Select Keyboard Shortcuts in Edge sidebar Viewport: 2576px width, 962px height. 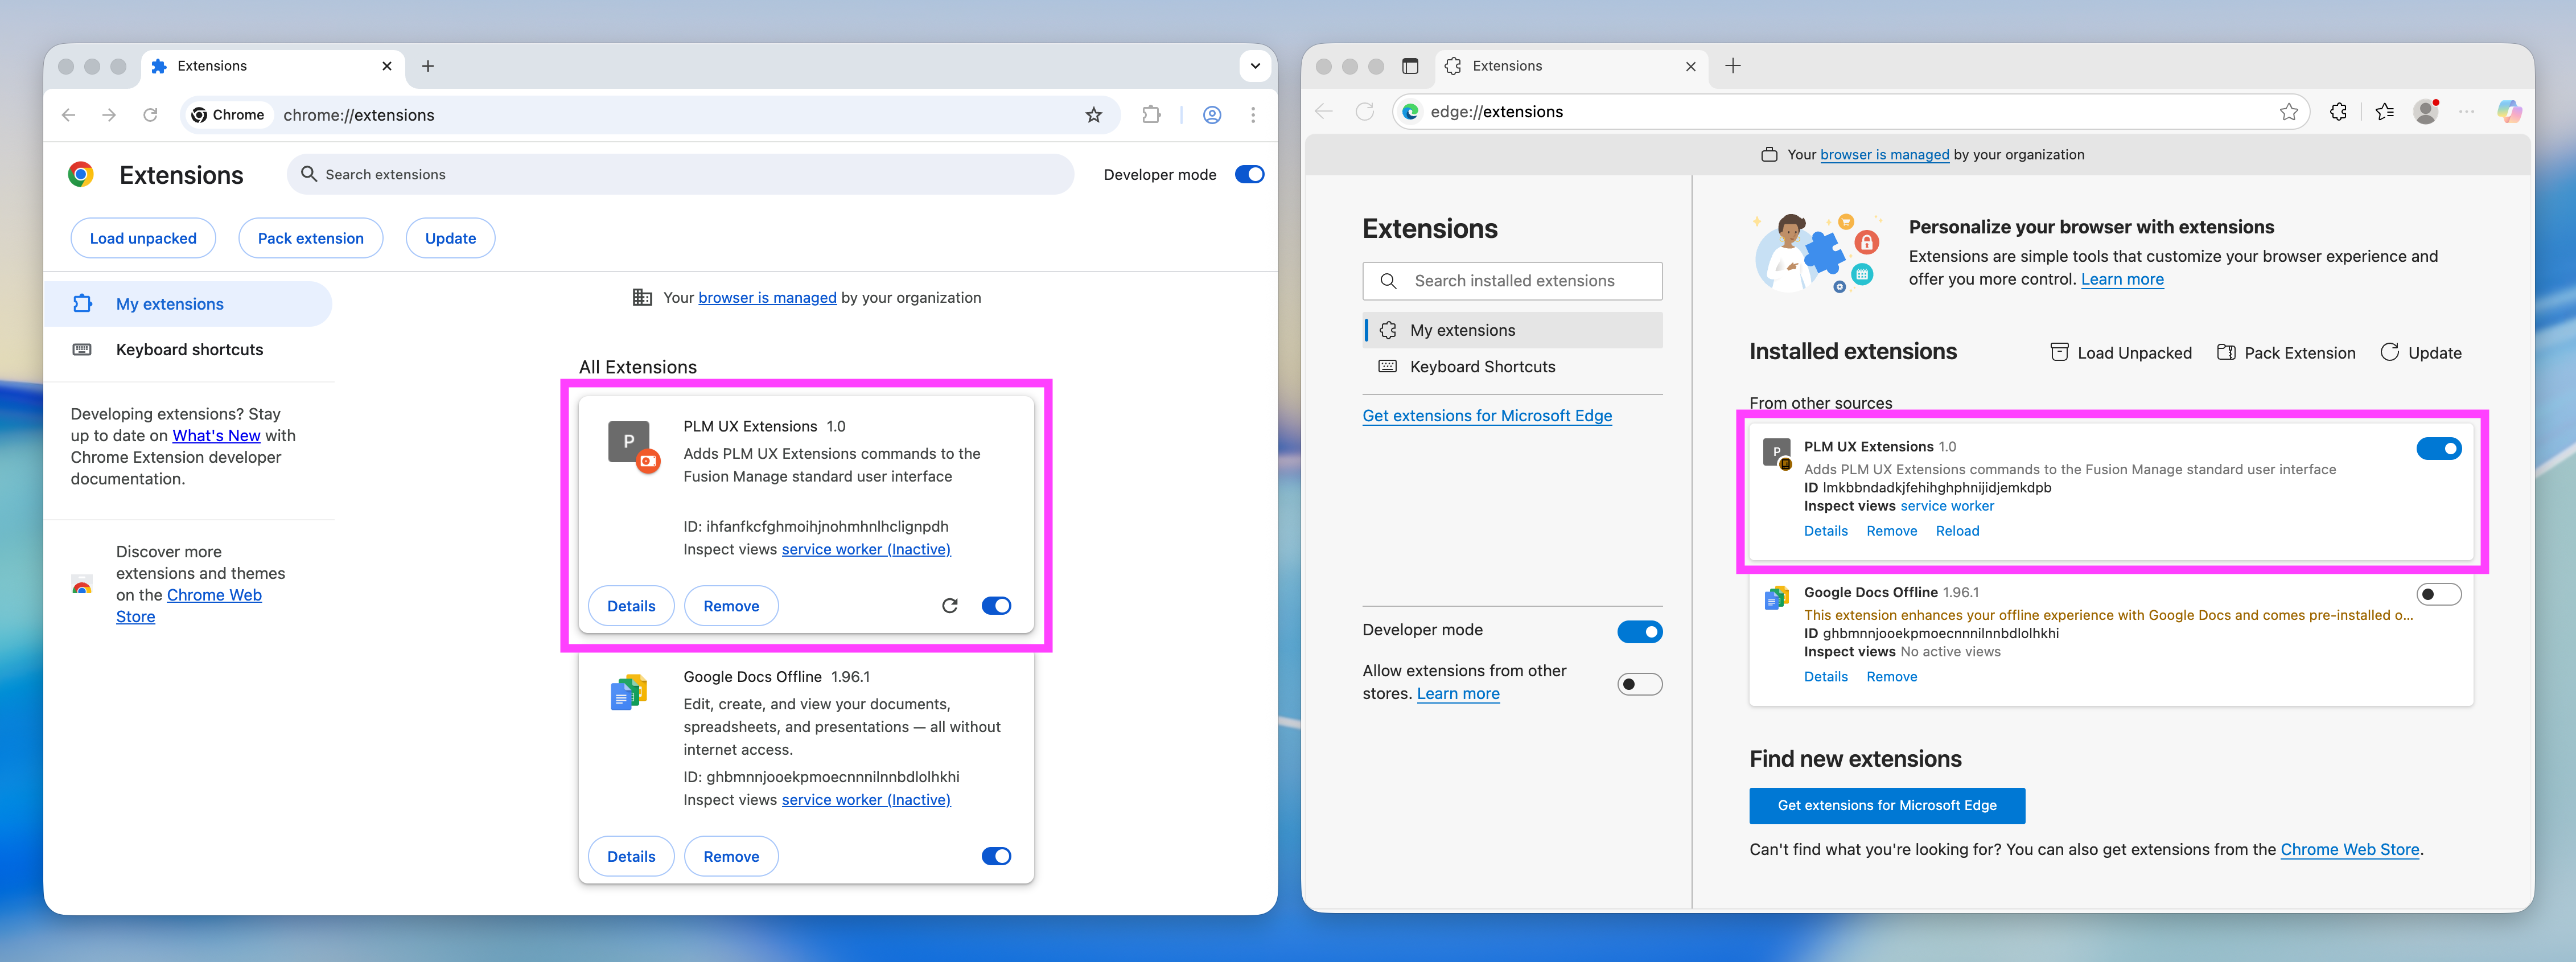tap(1482, 367)
